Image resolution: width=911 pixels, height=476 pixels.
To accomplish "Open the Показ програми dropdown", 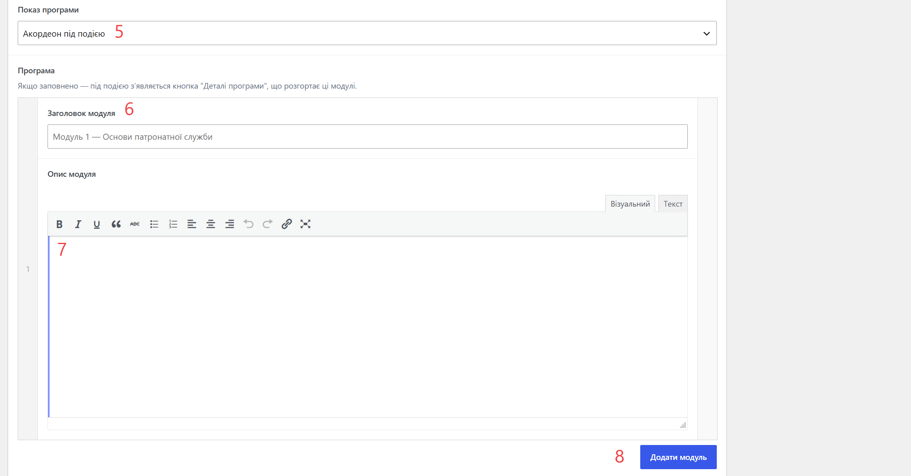I will [x=367, y=33].
